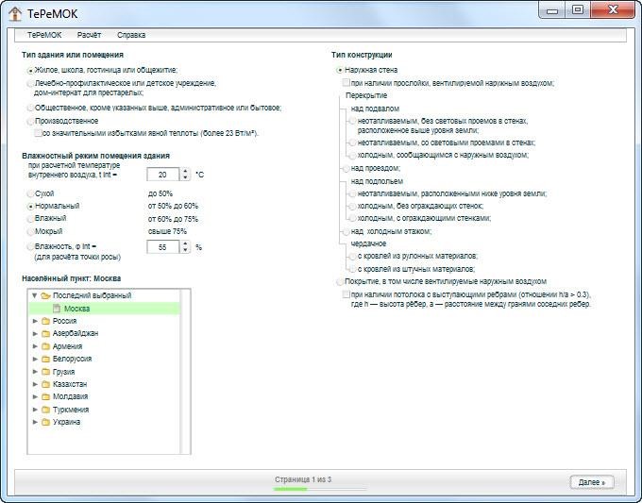The height and width of the screenshot is (503, 642).
Task: Click the folder icon next to Грузия
Action: (45, 372)
